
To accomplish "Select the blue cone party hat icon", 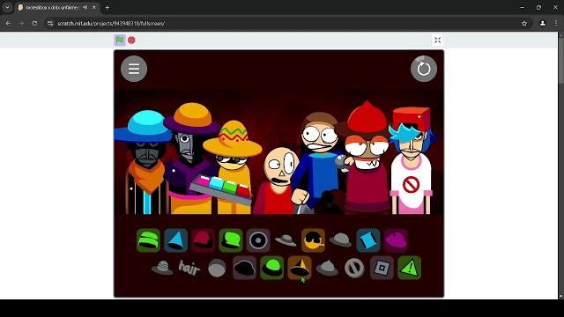I will click(x=176, y=240).
